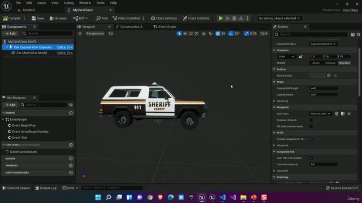
Task: Open the Find tool
Action: (x=102, y=18)
